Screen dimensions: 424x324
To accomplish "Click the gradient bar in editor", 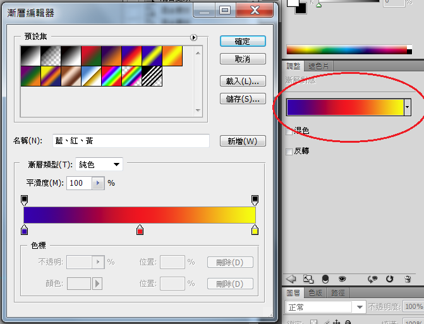I will [140, 215].
